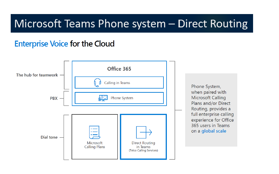Click 'The hub for teamwork' label

pos(37,75)
